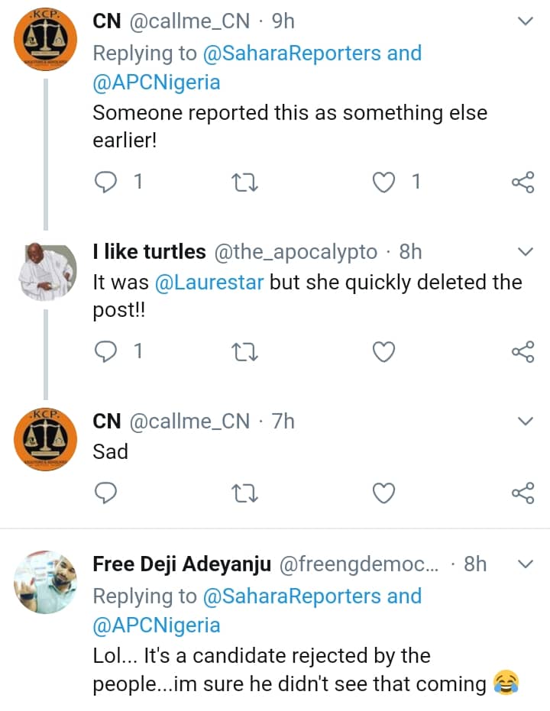The height and width of the screenshot is (711, 550).
Task: View Free Deji Adeyanju's profile picture
Action: 46,582
